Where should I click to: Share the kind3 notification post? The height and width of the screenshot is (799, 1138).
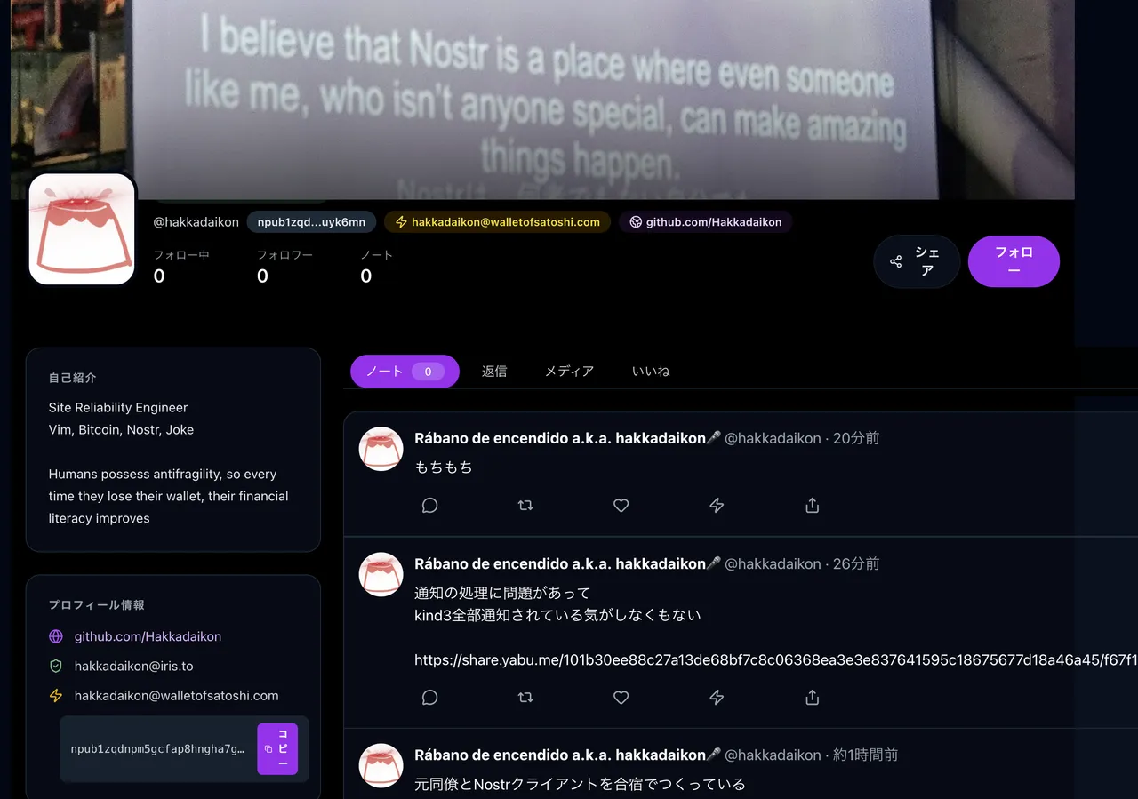coord(812,698)
